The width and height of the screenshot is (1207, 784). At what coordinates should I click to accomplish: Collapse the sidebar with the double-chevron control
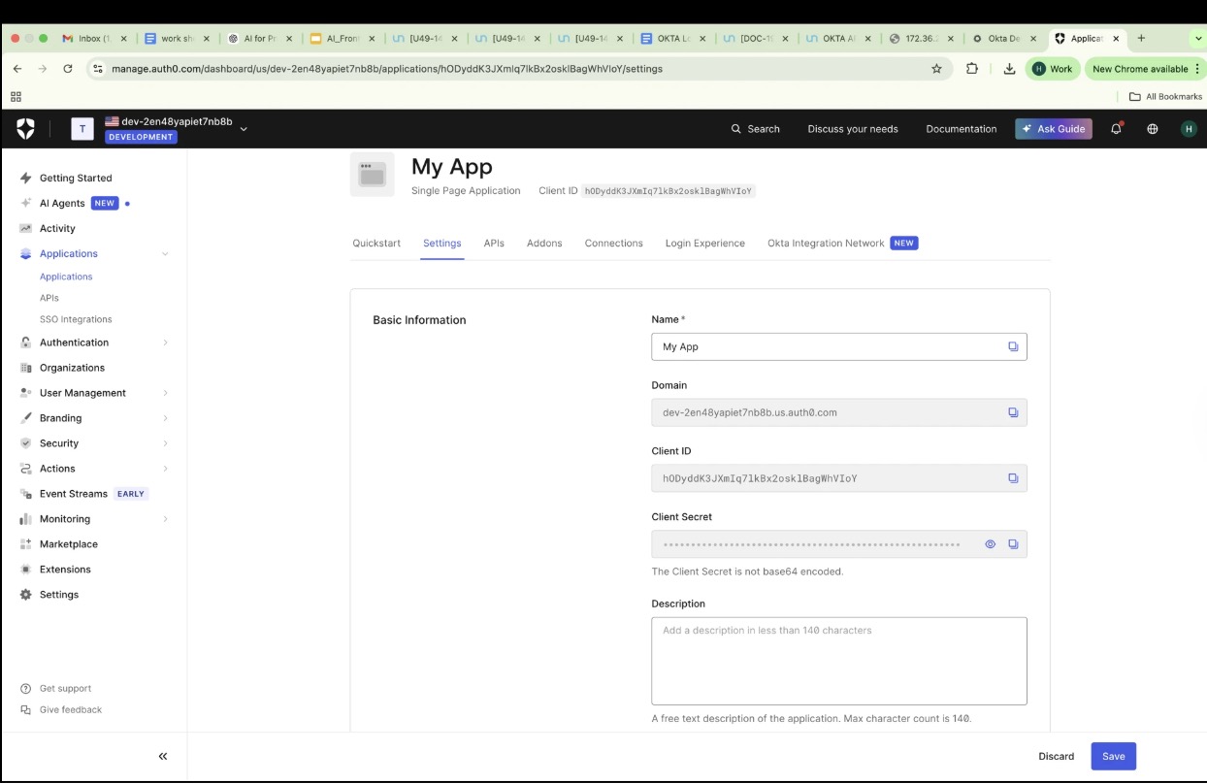coord(162,755)
